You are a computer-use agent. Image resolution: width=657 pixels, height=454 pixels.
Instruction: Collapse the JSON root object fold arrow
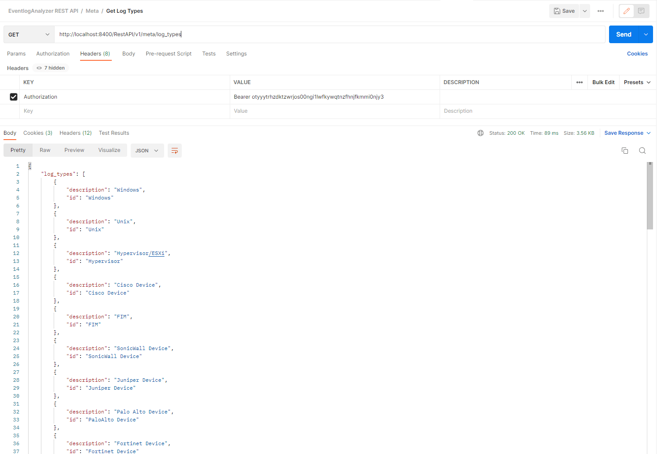point(29,166)
